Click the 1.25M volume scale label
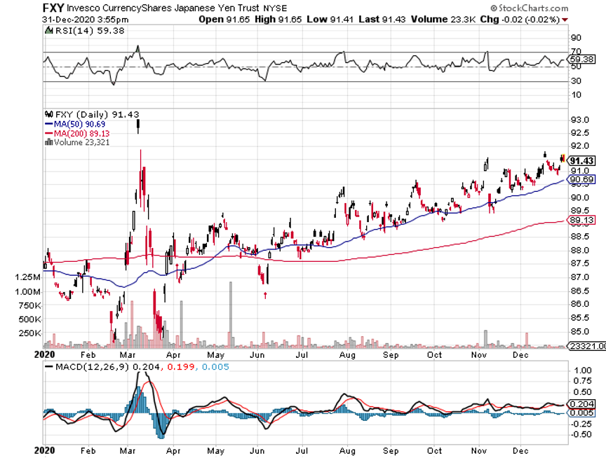The image size is (606, 458). (x=27, y=277)
